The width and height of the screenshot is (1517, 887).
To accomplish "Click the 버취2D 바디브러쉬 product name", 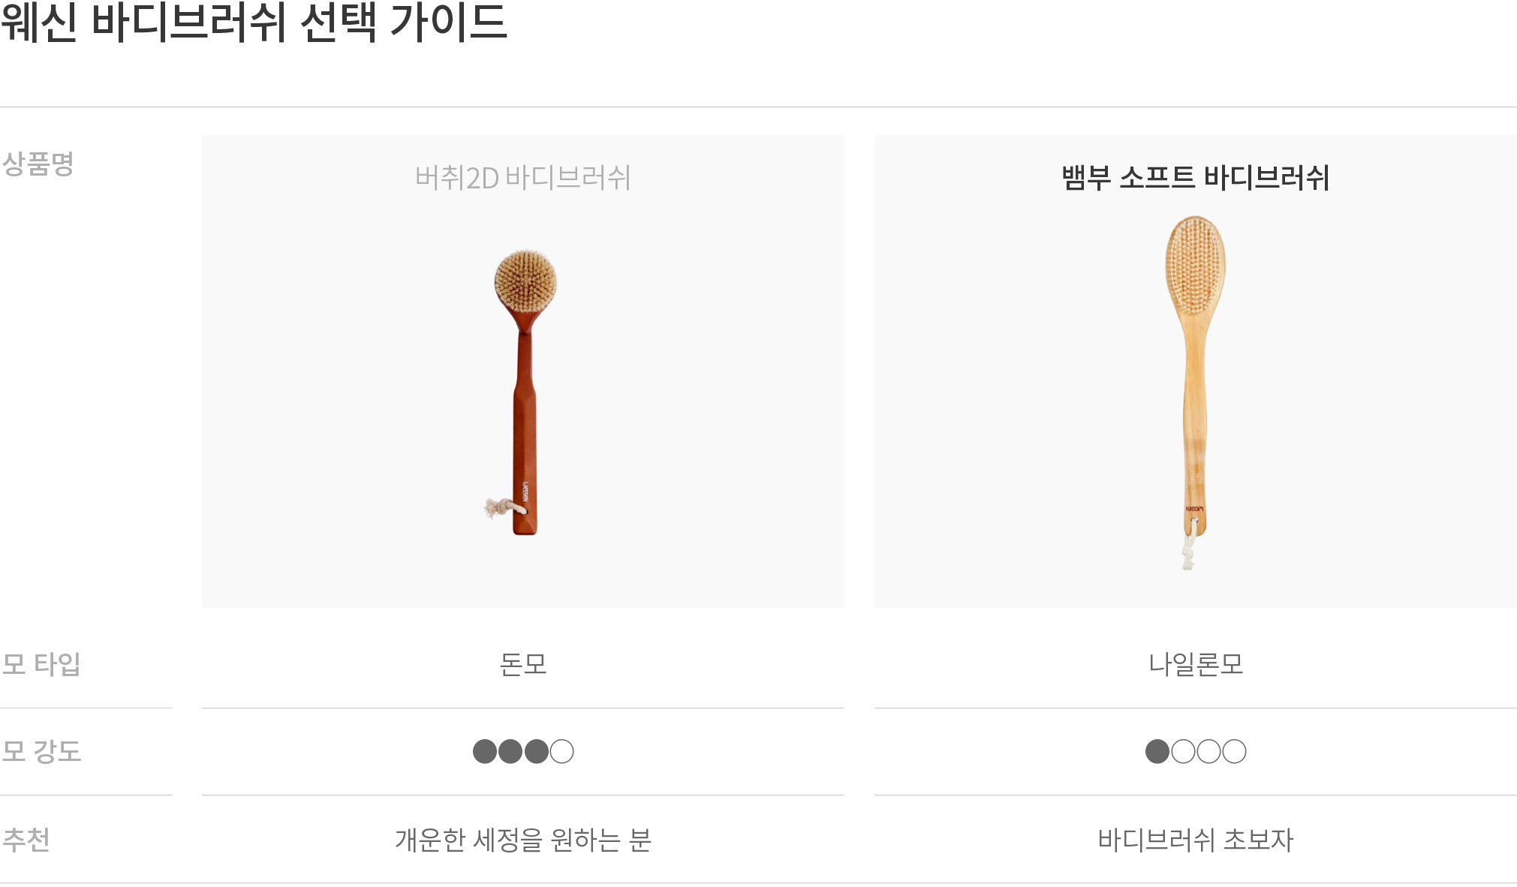I will coord(522,178).
